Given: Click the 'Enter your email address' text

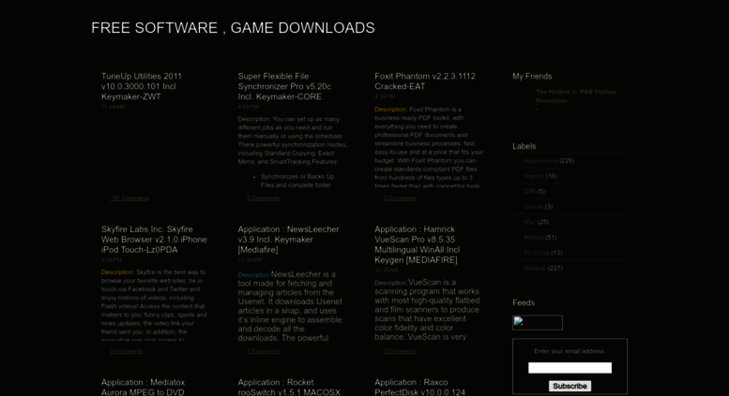Looking at the screenshot, I should (570, 351).
